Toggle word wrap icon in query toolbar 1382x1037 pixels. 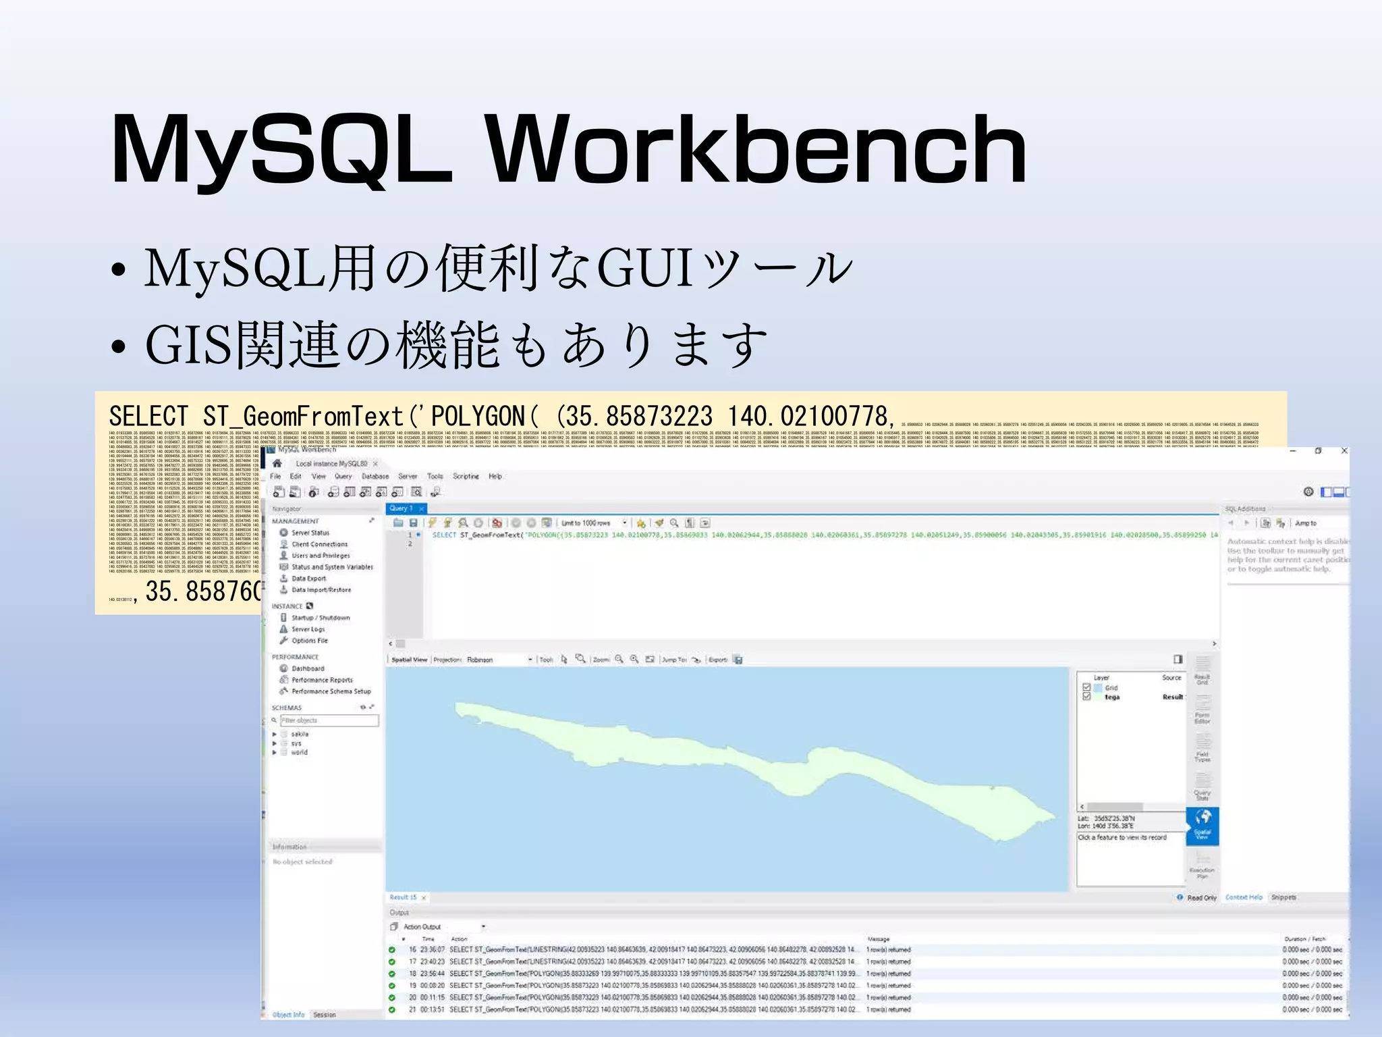tap(705, 523)
